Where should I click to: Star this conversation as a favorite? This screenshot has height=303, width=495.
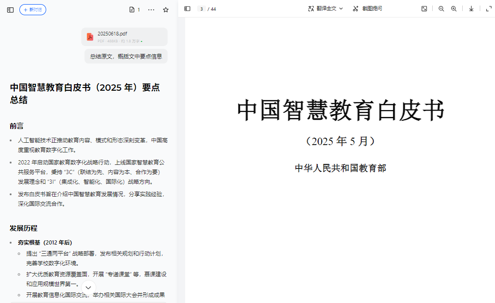pyautogui.click(x=165, y=9)
